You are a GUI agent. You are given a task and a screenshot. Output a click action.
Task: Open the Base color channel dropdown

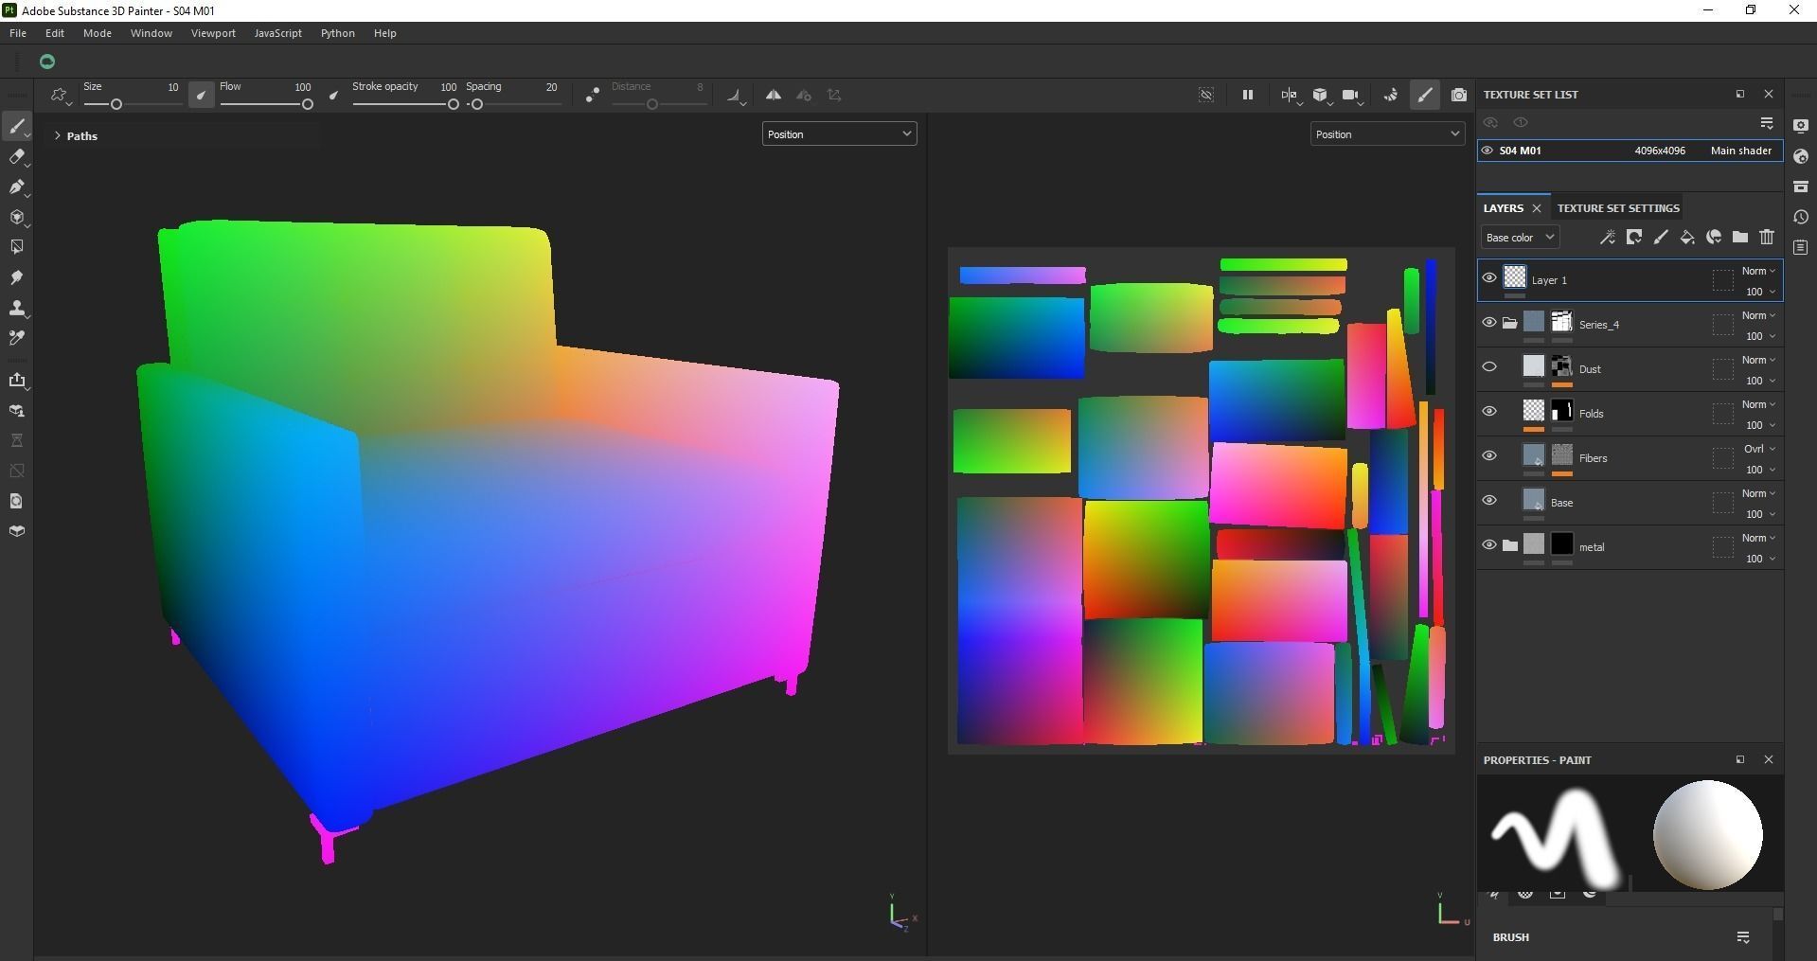pos(1520,238)
